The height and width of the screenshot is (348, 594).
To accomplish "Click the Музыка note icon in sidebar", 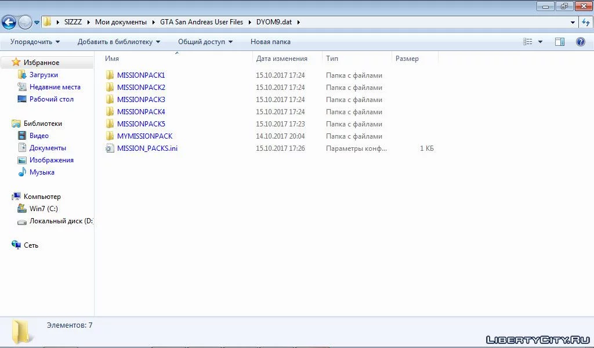I will [22, 172].
